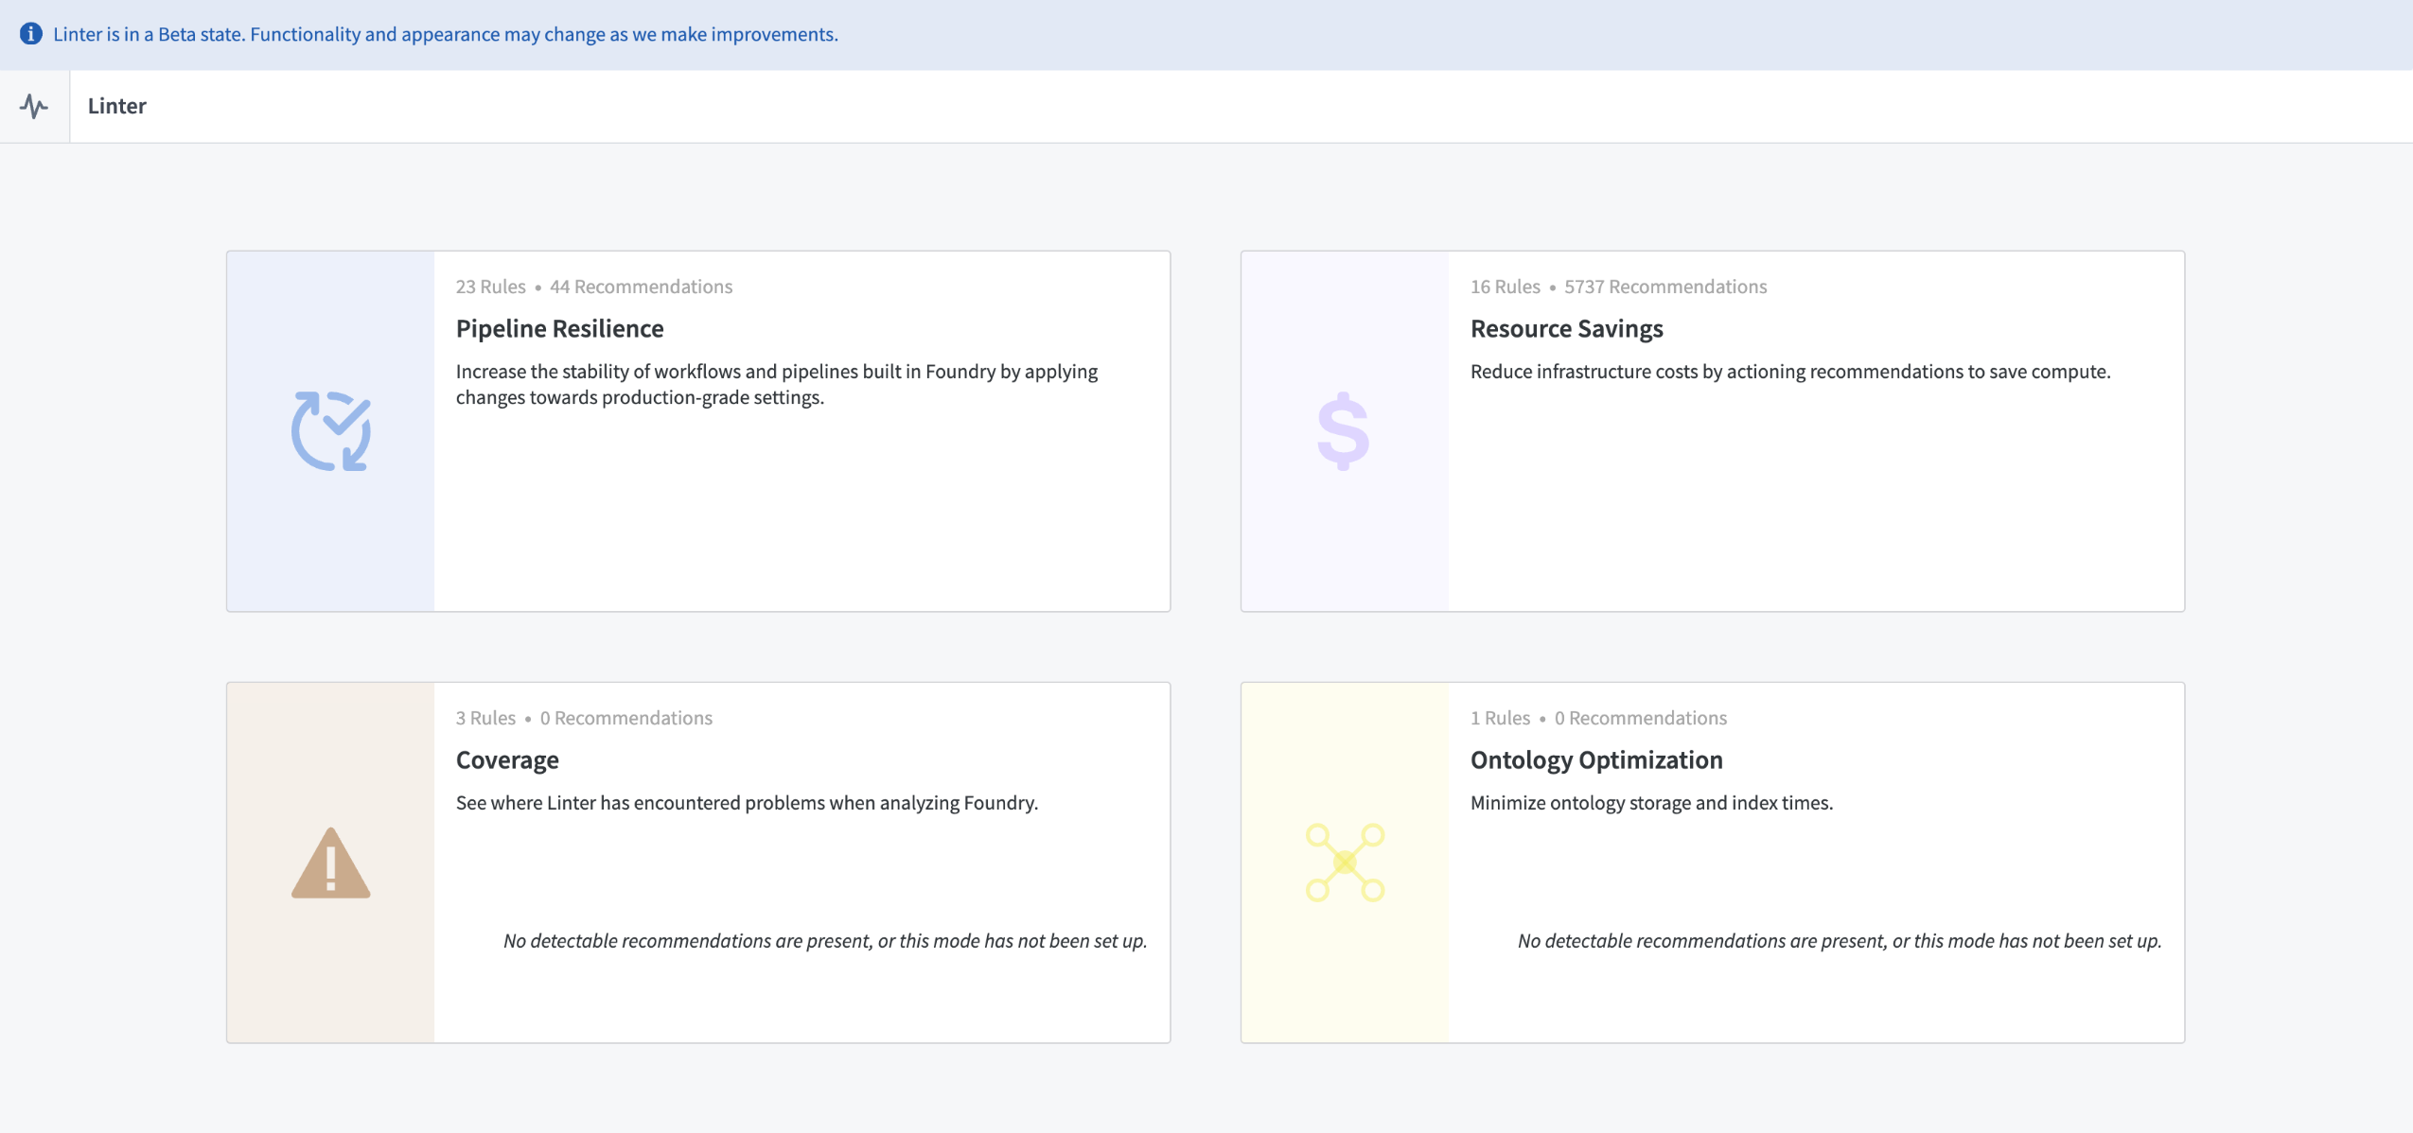This screenshot has height=1133, width=2413.
Task: Click the Beta state banner message
Action: coord(446,34)
